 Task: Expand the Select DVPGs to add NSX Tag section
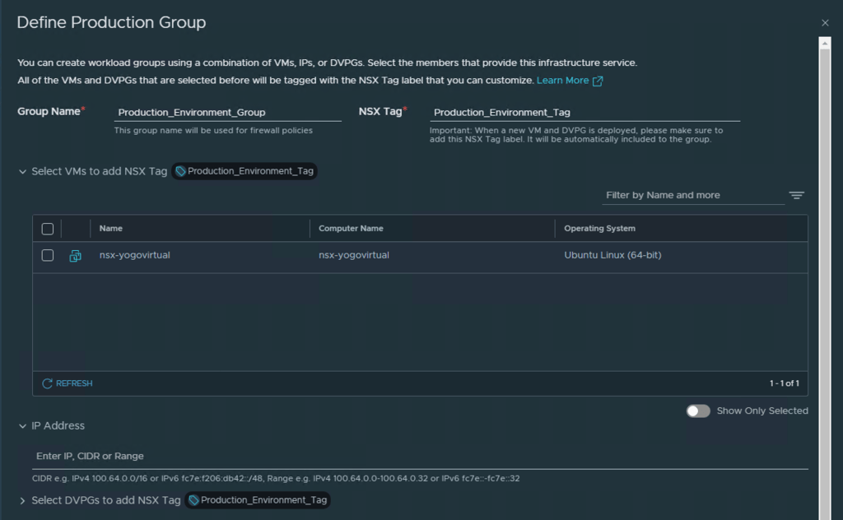pos(22,500)
